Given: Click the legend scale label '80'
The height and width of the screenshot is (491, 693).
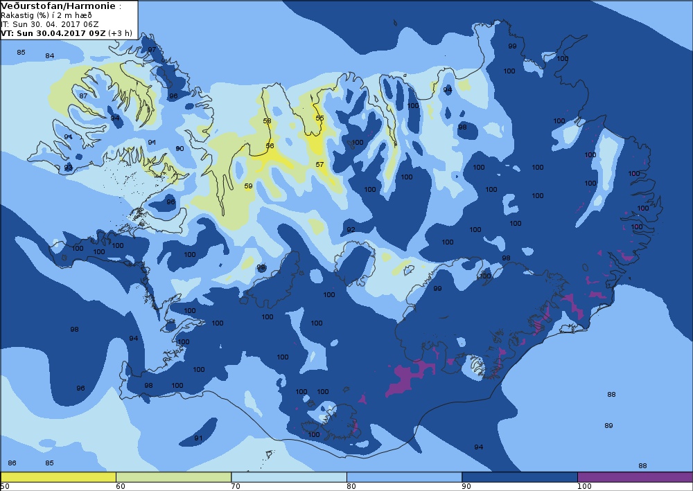Looking at the screenshot, I should pyautogui.click(x=351, y=487).
